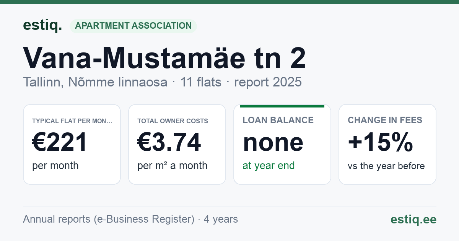Click the CHANGE IN FEES label
The image size is (459, 241).
coord(385,120)
